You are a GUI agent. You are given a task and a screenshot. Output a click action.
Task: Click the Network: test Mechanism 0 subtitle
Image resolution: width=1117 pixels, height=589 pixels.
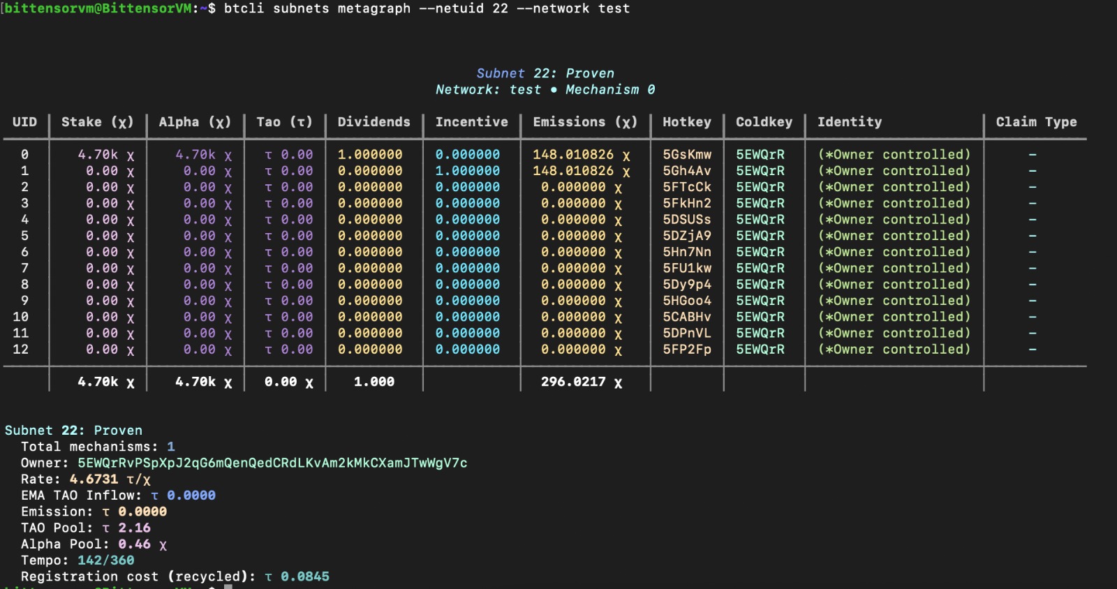545,89
